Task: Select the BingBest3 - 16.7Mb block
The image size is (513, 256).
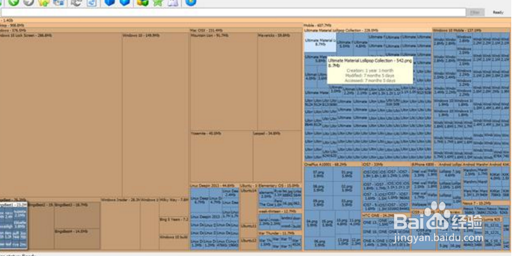Action: click(x=77, y=216)
